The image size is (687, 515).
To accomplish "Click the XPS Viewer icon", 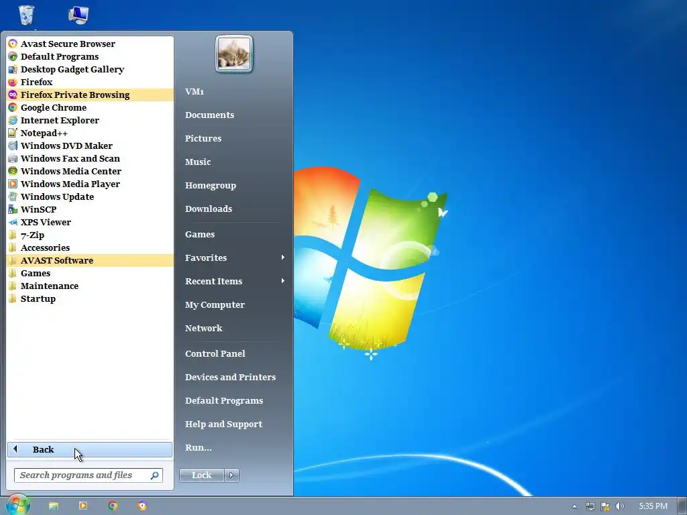I will pyautogui.click(x=13, y=222).
